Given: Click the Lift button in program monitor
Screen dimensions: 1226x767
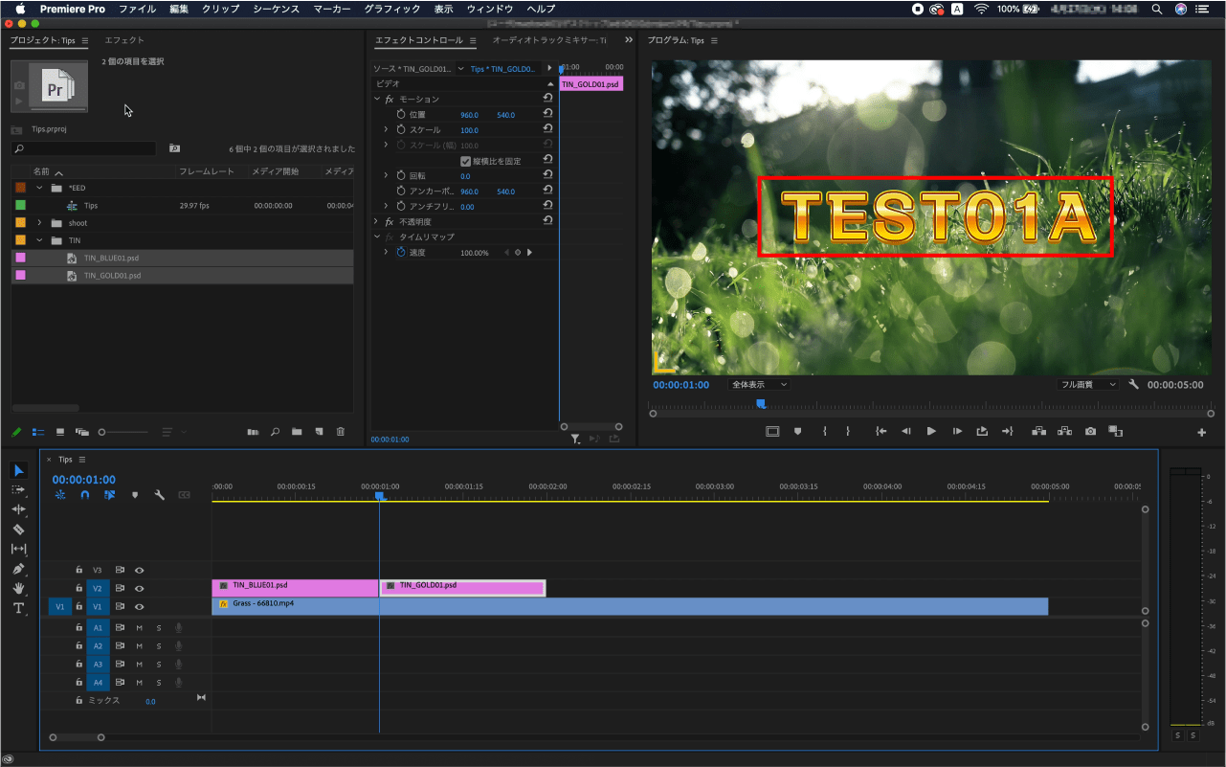Looking at the screenshot, I should click(x=1038, y=432).
